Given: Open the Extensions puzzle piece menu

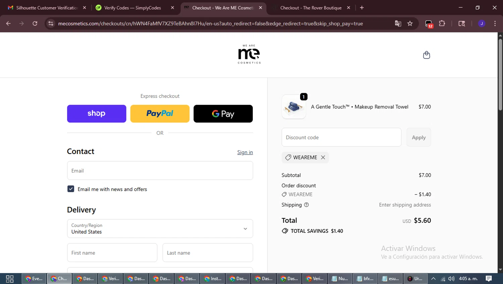Looking at the screenshot, I should tap(442, 23).
